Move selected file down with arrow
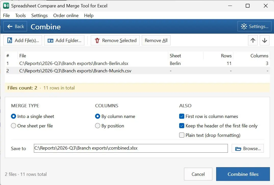This screenshot has width=274, height=185. [x=265, y=40]
